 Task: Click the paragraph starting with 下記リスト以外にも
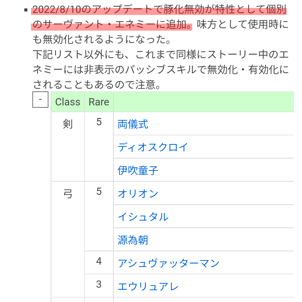click(x=161, y=70)
